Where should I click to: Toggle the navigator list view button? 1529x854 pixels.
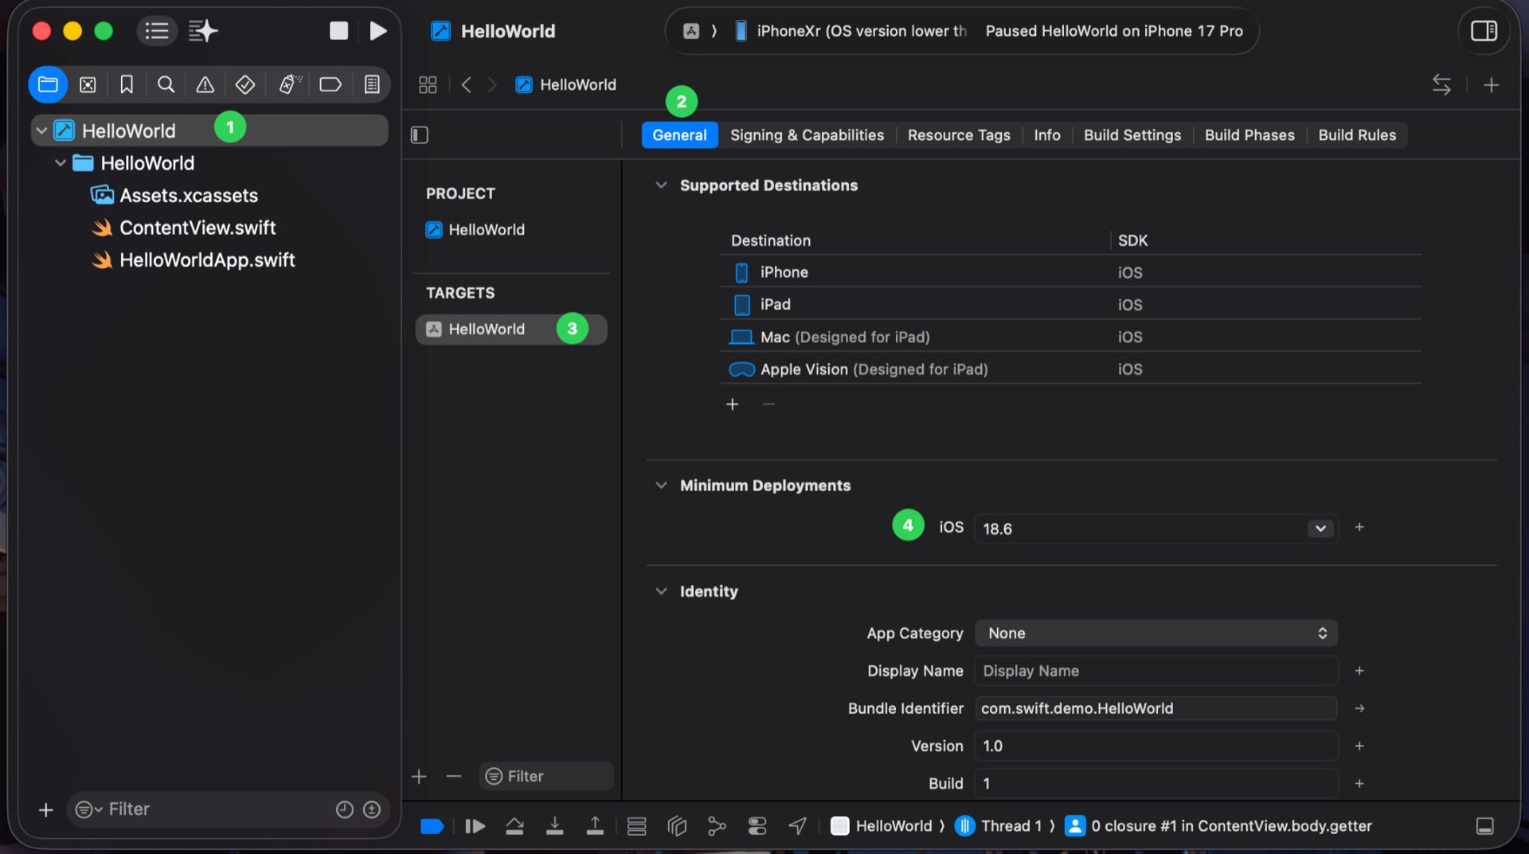(157, 31)
